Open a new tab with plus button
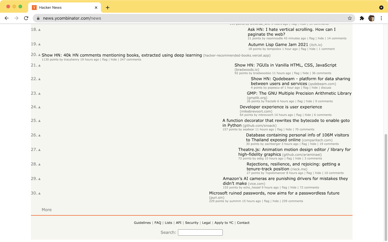The height and width of the screenshot is (242, 388). 108,8
